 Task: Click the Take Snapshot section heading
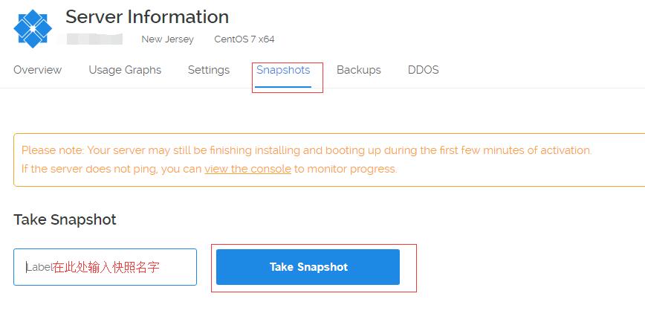(x=65, y=219)
